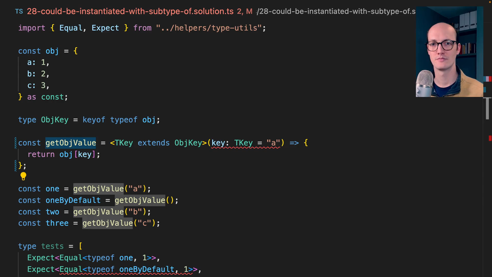The image size is (492, 277).
Task: Click the Expect import identifier
Action: pyautogui.click(x=105, y=28)
